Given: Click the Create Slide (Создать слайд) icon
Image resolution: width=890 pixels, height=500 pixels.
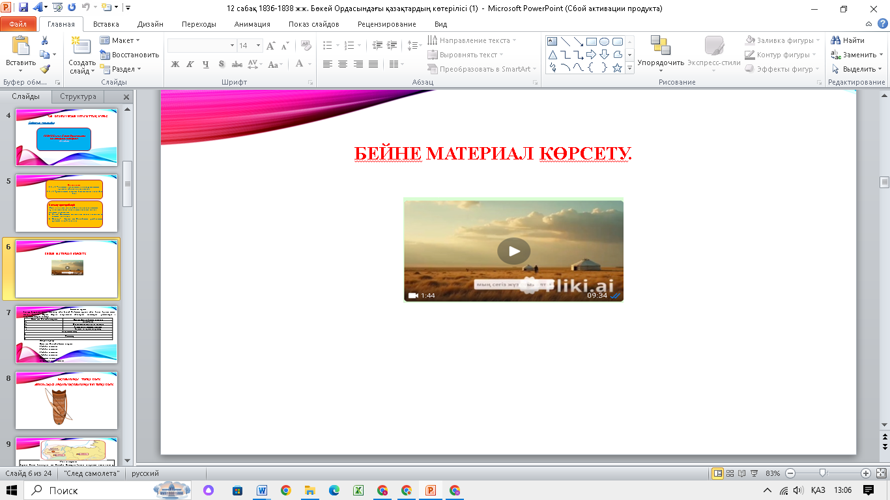Looking at the screenshot, I should [81, 47].
